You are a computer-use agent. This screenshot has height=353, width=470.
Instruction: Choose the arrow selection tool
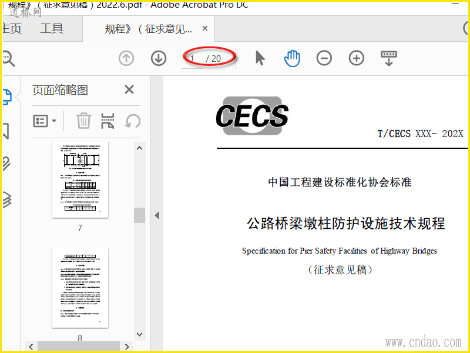pos(260,58)
